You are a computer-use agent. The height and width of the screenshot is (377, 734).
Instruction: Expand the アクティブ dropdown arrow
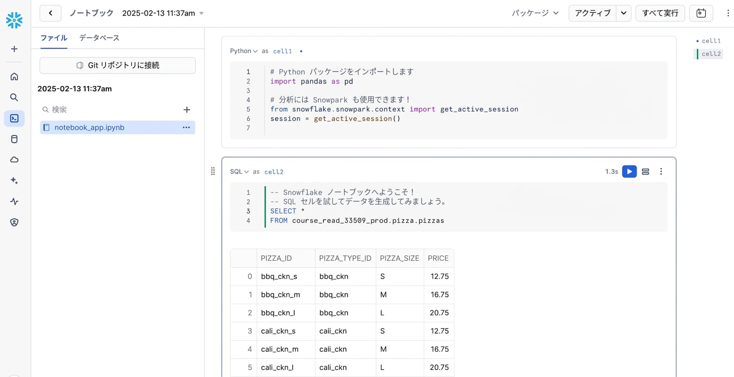tap(623, 13)
